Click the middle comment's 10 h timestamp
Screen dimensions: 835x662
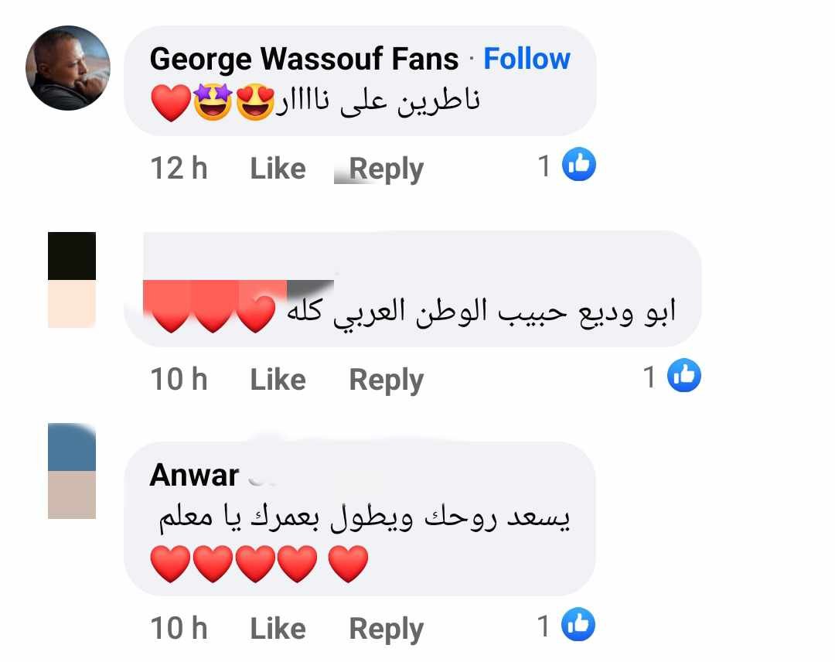click(x=179, y=379)
